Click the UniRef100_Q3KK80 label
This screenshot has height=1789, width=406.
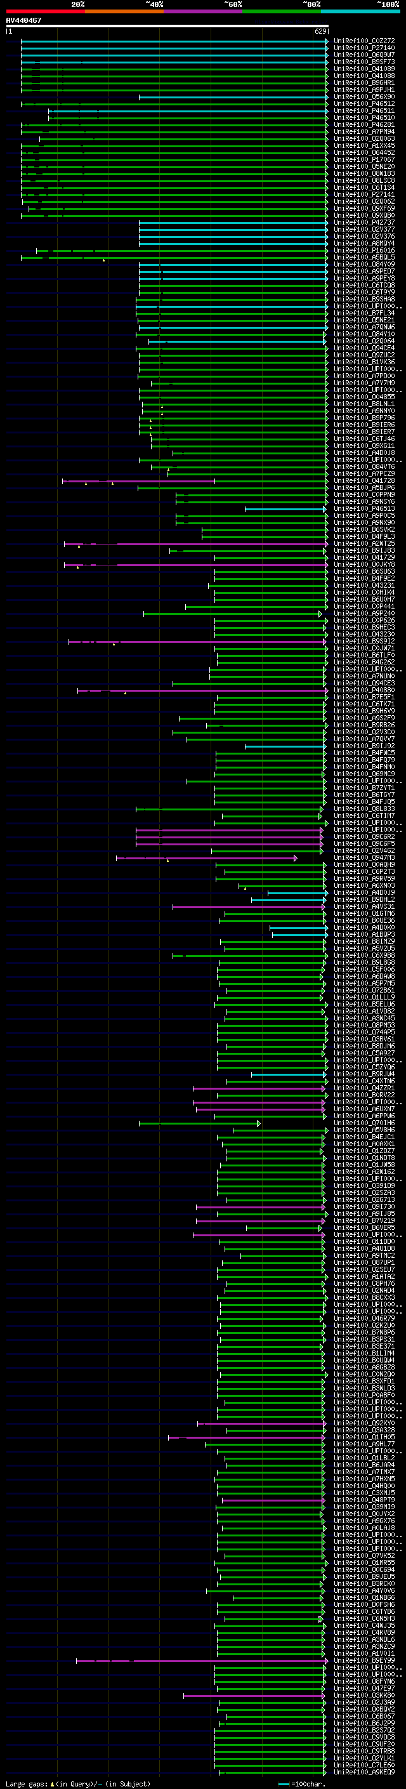point(363,1695)
